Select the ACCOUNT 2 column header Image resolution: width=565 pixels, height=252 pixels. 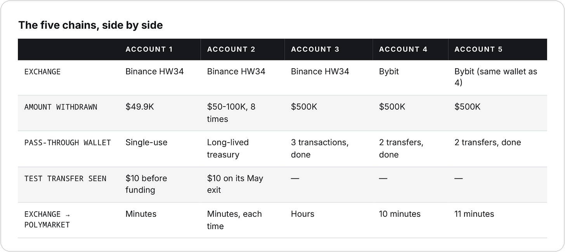(x=231, y=49)
